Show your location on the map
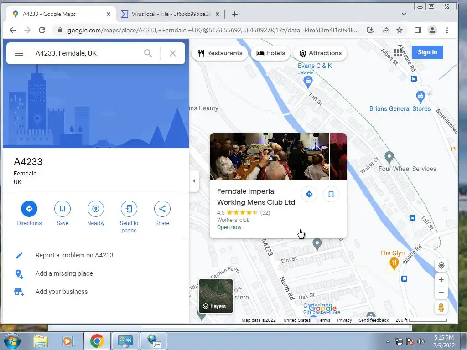Viewport: 467px width, 350px height. [x=441, y=265]
